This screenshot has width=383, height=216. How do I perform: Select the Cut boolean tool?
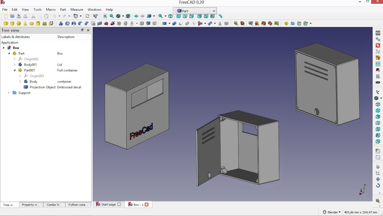(180, 23)
